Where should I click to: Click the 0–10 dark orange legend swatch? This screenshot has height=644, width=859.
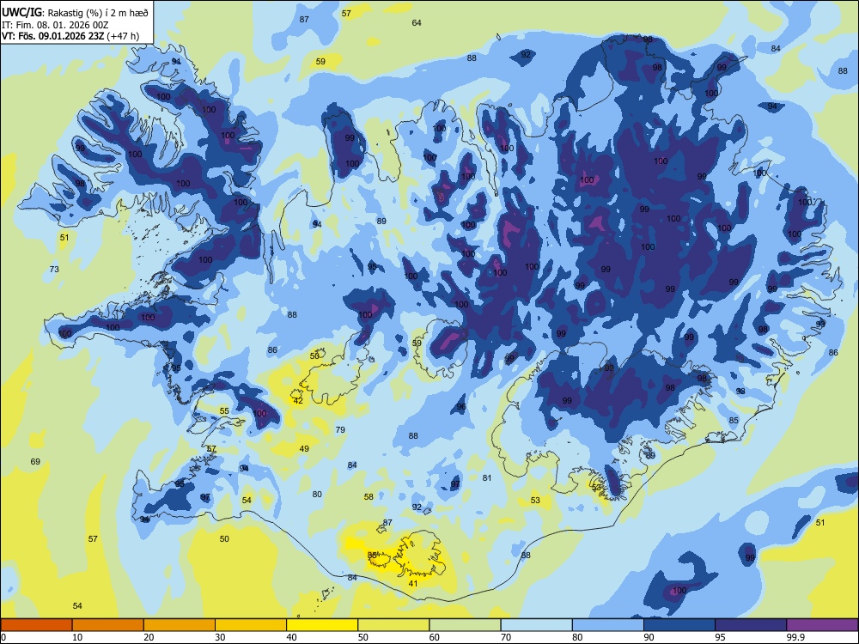point(36,625)
